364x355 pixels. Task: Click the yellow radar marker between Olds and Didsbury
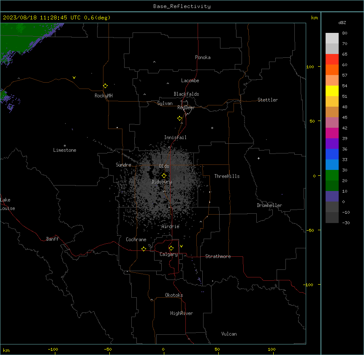(164, 175)
